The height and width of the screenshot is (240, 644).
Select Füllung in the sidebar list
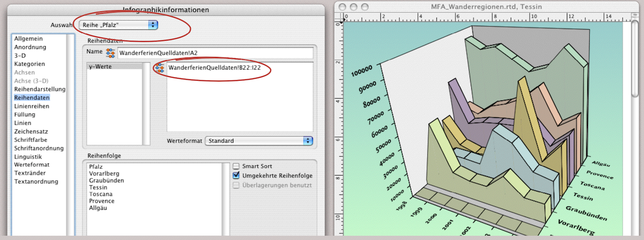pyautogui.click(x=26, y=115)
